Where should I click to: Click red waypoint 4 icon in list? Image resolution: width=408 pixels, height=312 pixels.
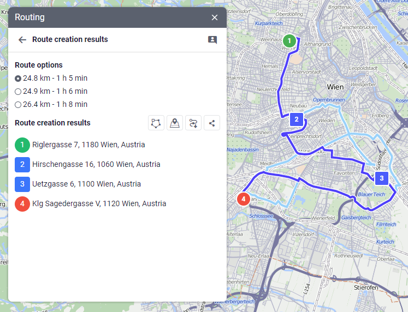[x=22, y=204]
